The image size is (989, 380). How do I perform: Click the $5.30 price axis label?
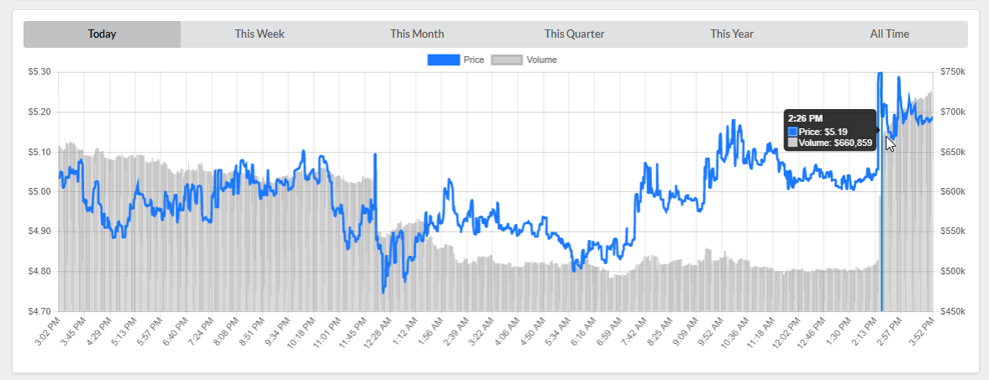39,72
